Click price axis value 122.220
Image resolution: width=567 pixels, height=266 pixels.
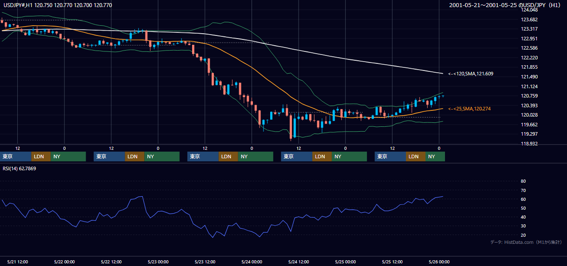point(529,58)
